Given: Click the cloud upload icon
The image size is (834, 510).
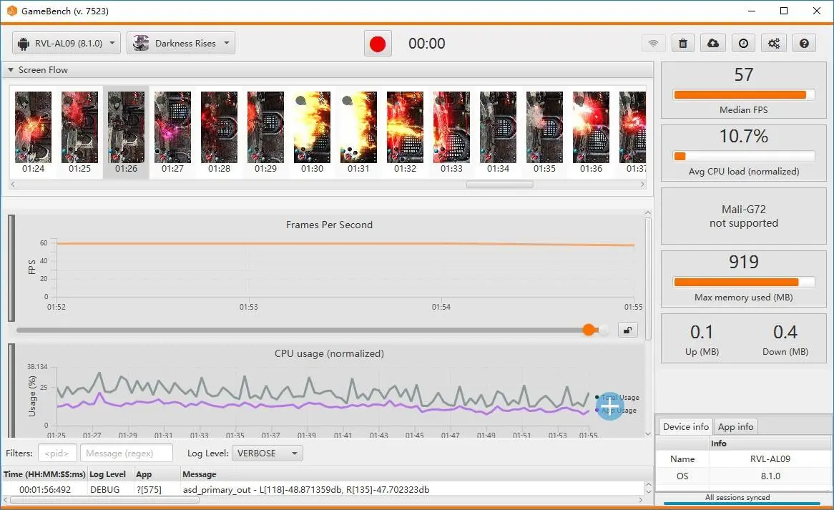Looking at the screenshot, I should point(713,44).
